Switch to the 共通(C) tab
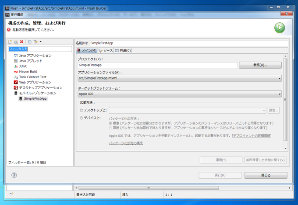 (x=123, y=50)
